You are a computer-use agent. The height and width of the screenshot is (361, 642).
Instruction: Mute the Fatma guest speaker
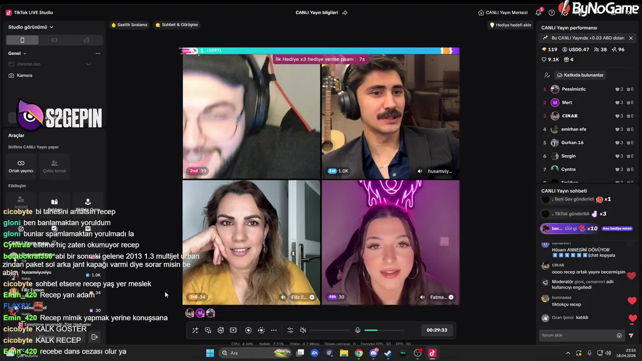pyautogui.click(x=422, y=297)
